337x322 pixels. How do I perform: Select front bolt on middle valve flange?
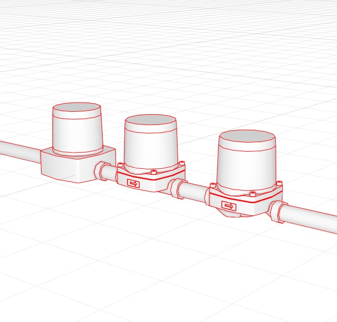(153, 172)
